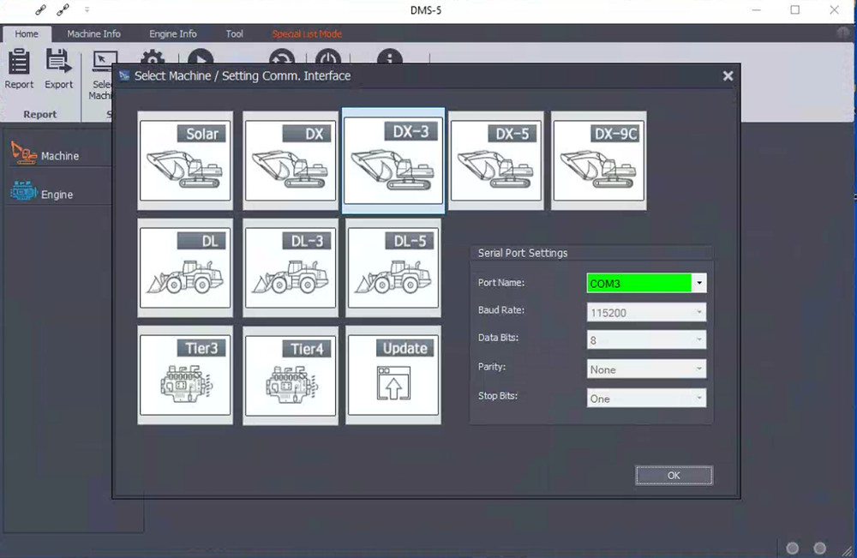The image size is (857, 558).
Task: Open the Baud Rate dropdown
Action: (699, 313)
